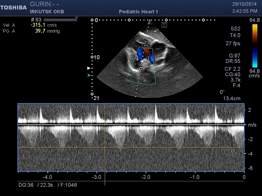Click the diamond marker at depth 10
The image size is (262, 196).
[x=92, y=57]
